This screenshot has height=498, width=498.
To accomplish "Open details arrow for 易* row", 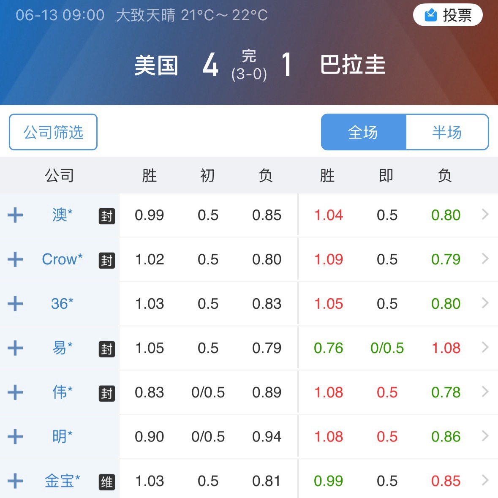I will coord(485,347).
